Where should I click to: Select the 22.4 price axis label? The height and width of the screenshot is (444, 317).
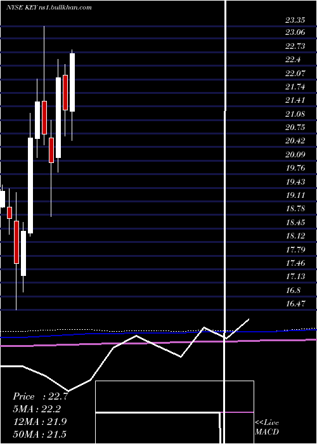[293, 60]
